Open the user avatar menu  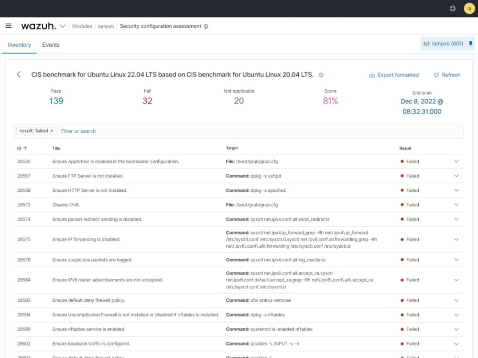(x=469, y=8)
